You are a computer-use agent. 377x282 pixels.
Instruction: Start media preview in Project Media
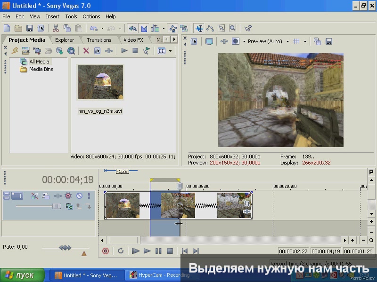pos(124,51)
